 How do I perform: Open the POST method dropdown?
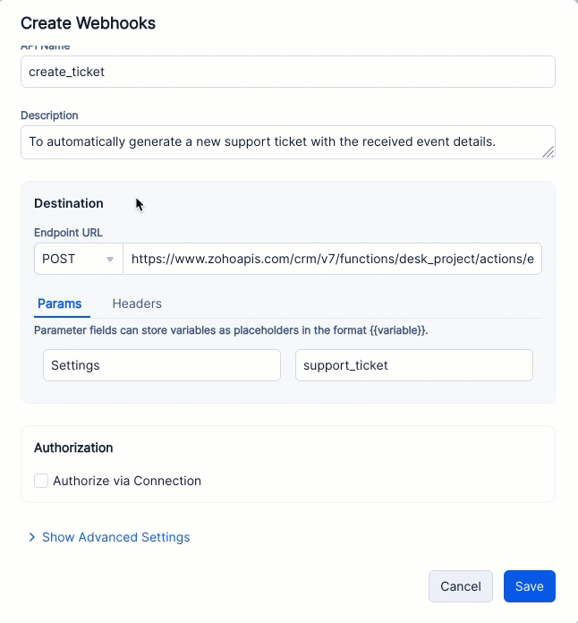78,259
